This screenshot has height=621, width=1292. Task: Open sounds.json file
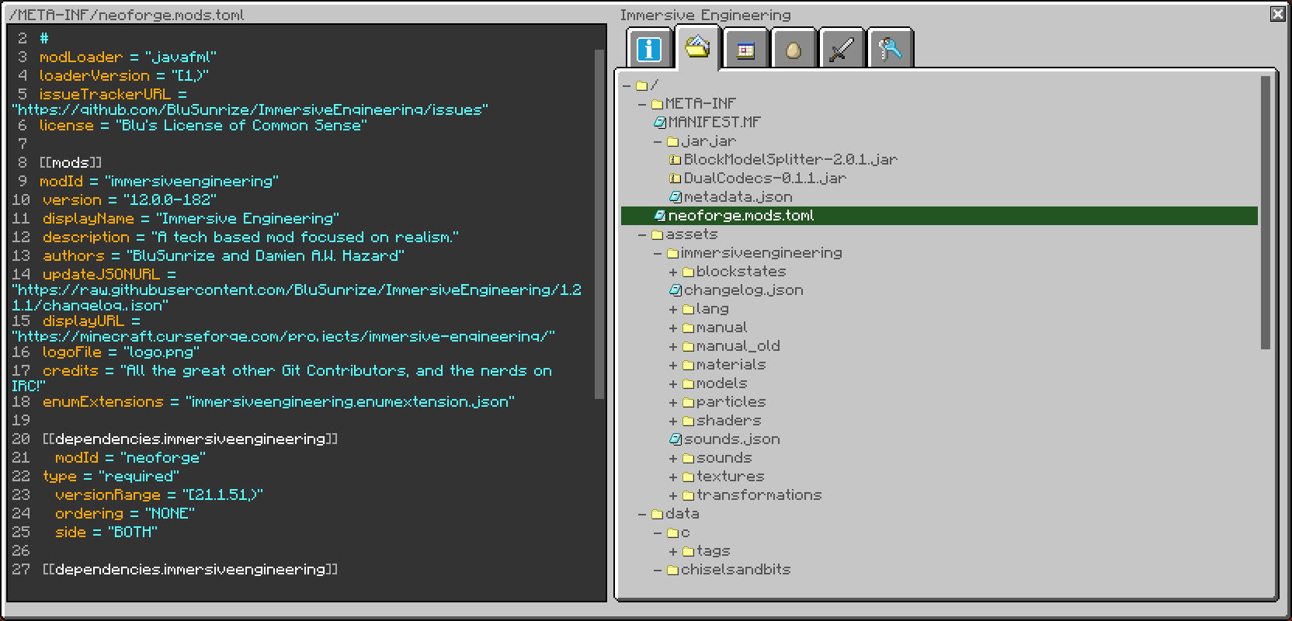(x=731, y=439)
